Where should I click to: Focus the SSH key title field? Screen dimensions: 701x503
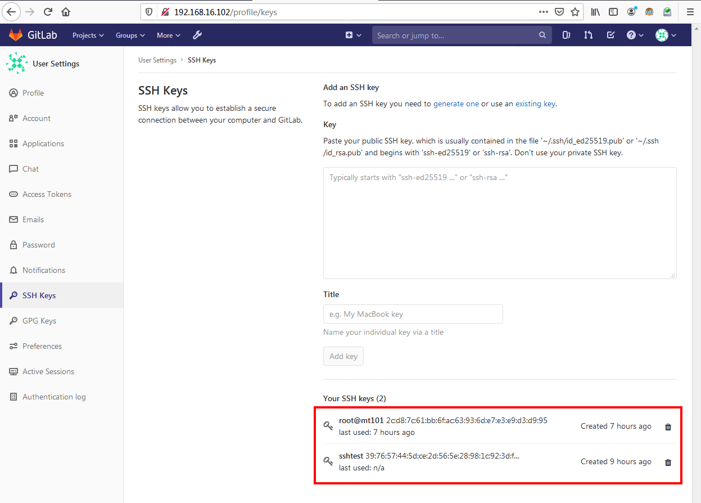tap(413, 314)
